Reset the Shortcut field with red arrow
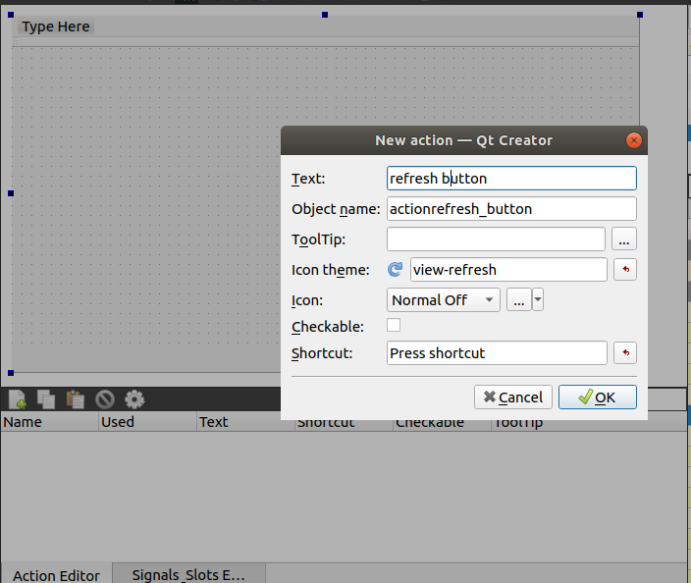This screenshot has width=691, height=583. 625,352
